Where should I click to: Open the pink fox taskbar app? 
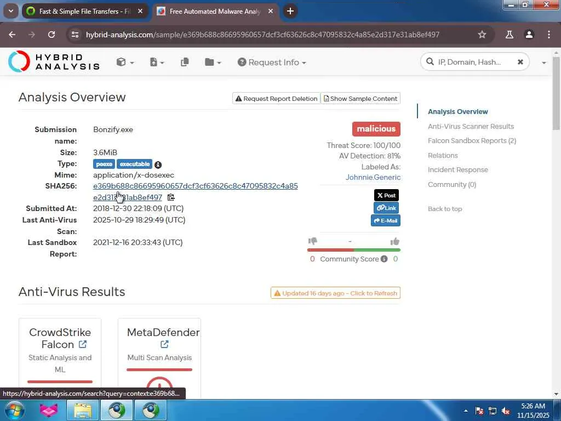pos(49,410)
